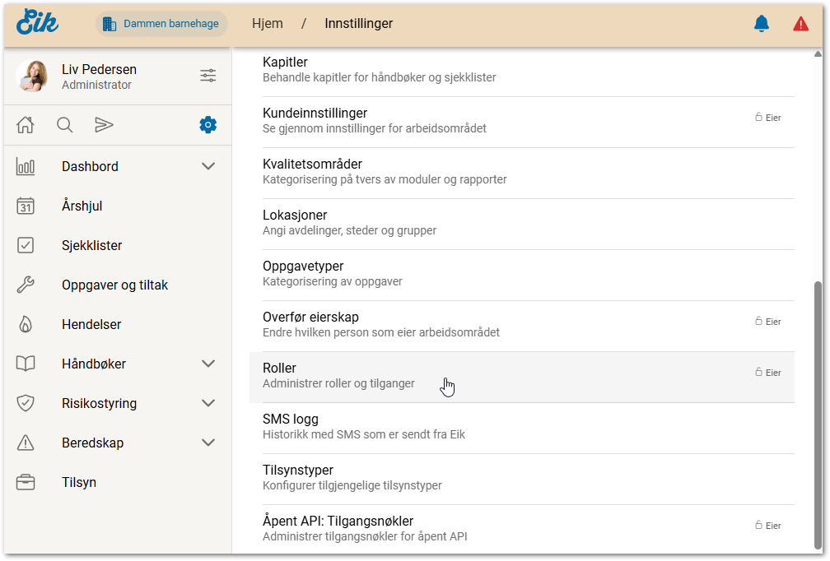Open user preferences sliders icon

208,76
